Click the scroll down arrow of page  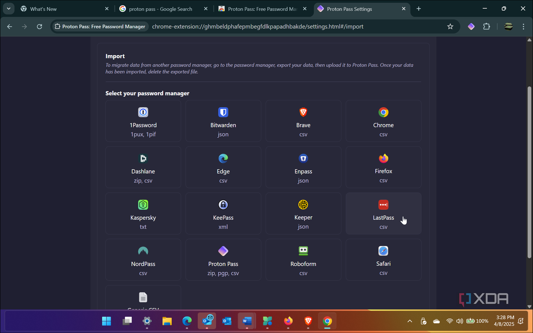(529, 307)
